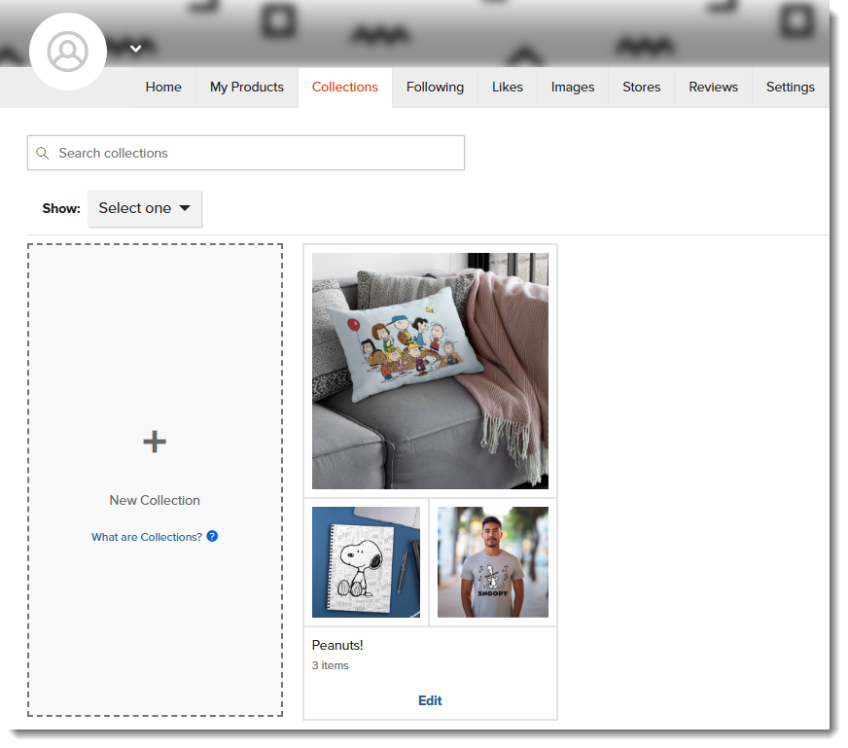Image resolution: width=848 pixels, height=748 pixels.
Task: Open the Reviews tab
Action: (x=714, y=88)
